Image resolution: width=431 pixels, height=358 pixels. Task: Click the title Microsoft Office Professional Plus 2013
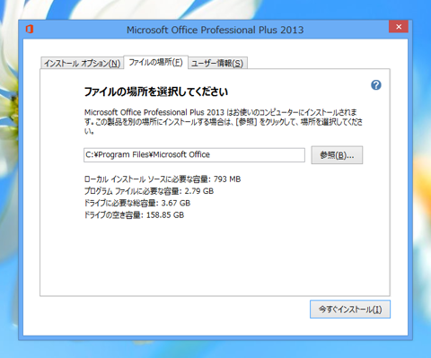point(215,30)
